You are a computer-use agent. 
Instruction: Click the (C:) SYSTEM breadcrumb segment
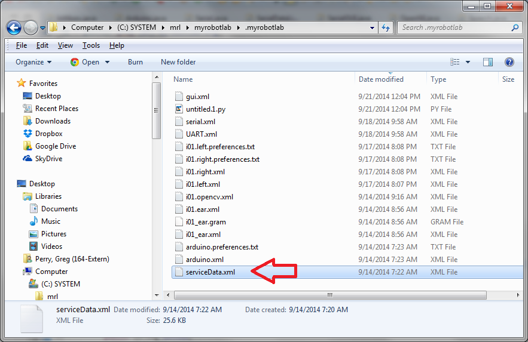(x=136, y=27)
